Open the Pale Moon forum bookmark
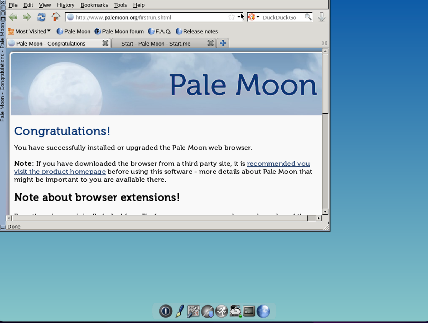The height and width of the screenshot is (323, 428). 119,31
